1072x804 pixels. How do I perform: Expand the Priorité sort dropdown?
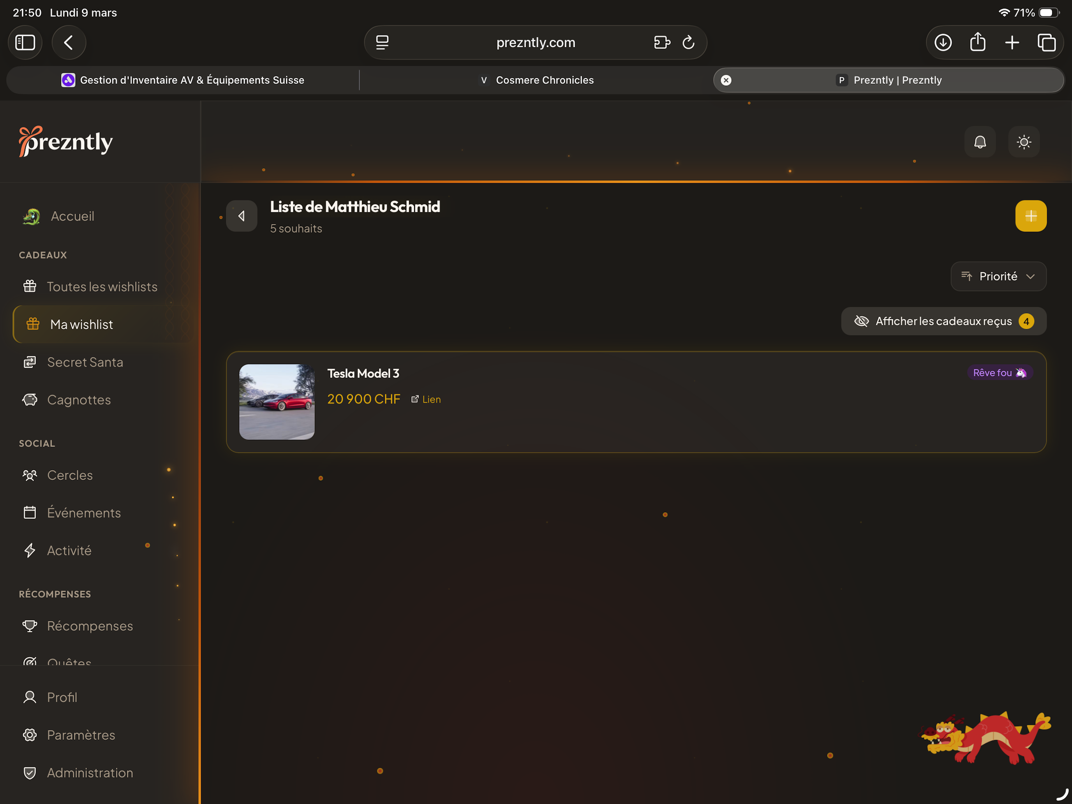tap(999, 276)
